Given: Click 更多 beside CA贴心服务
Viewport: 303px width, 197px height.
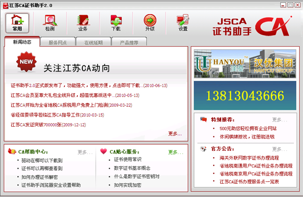Looking at the screenshot, I should click(175, 152).
